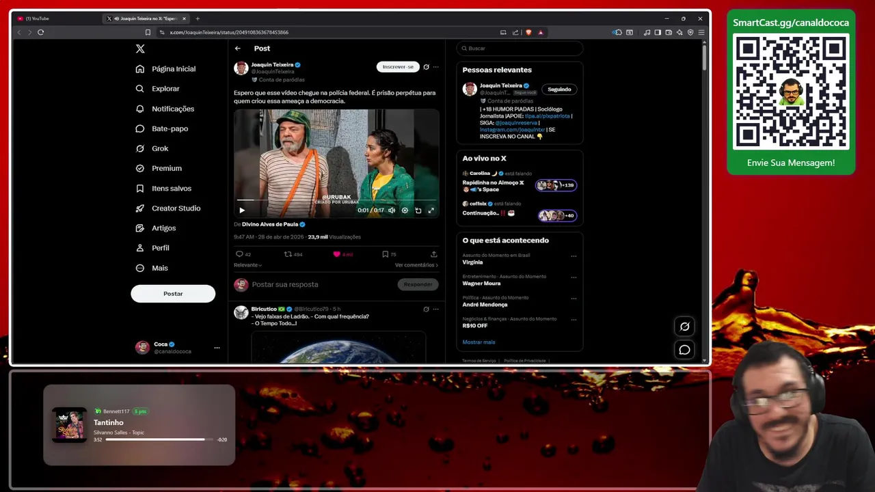The width and height of the screenshot is (875, 492).
Task: Open the Relevante sort dropdown
Action: tap(247, 265)
